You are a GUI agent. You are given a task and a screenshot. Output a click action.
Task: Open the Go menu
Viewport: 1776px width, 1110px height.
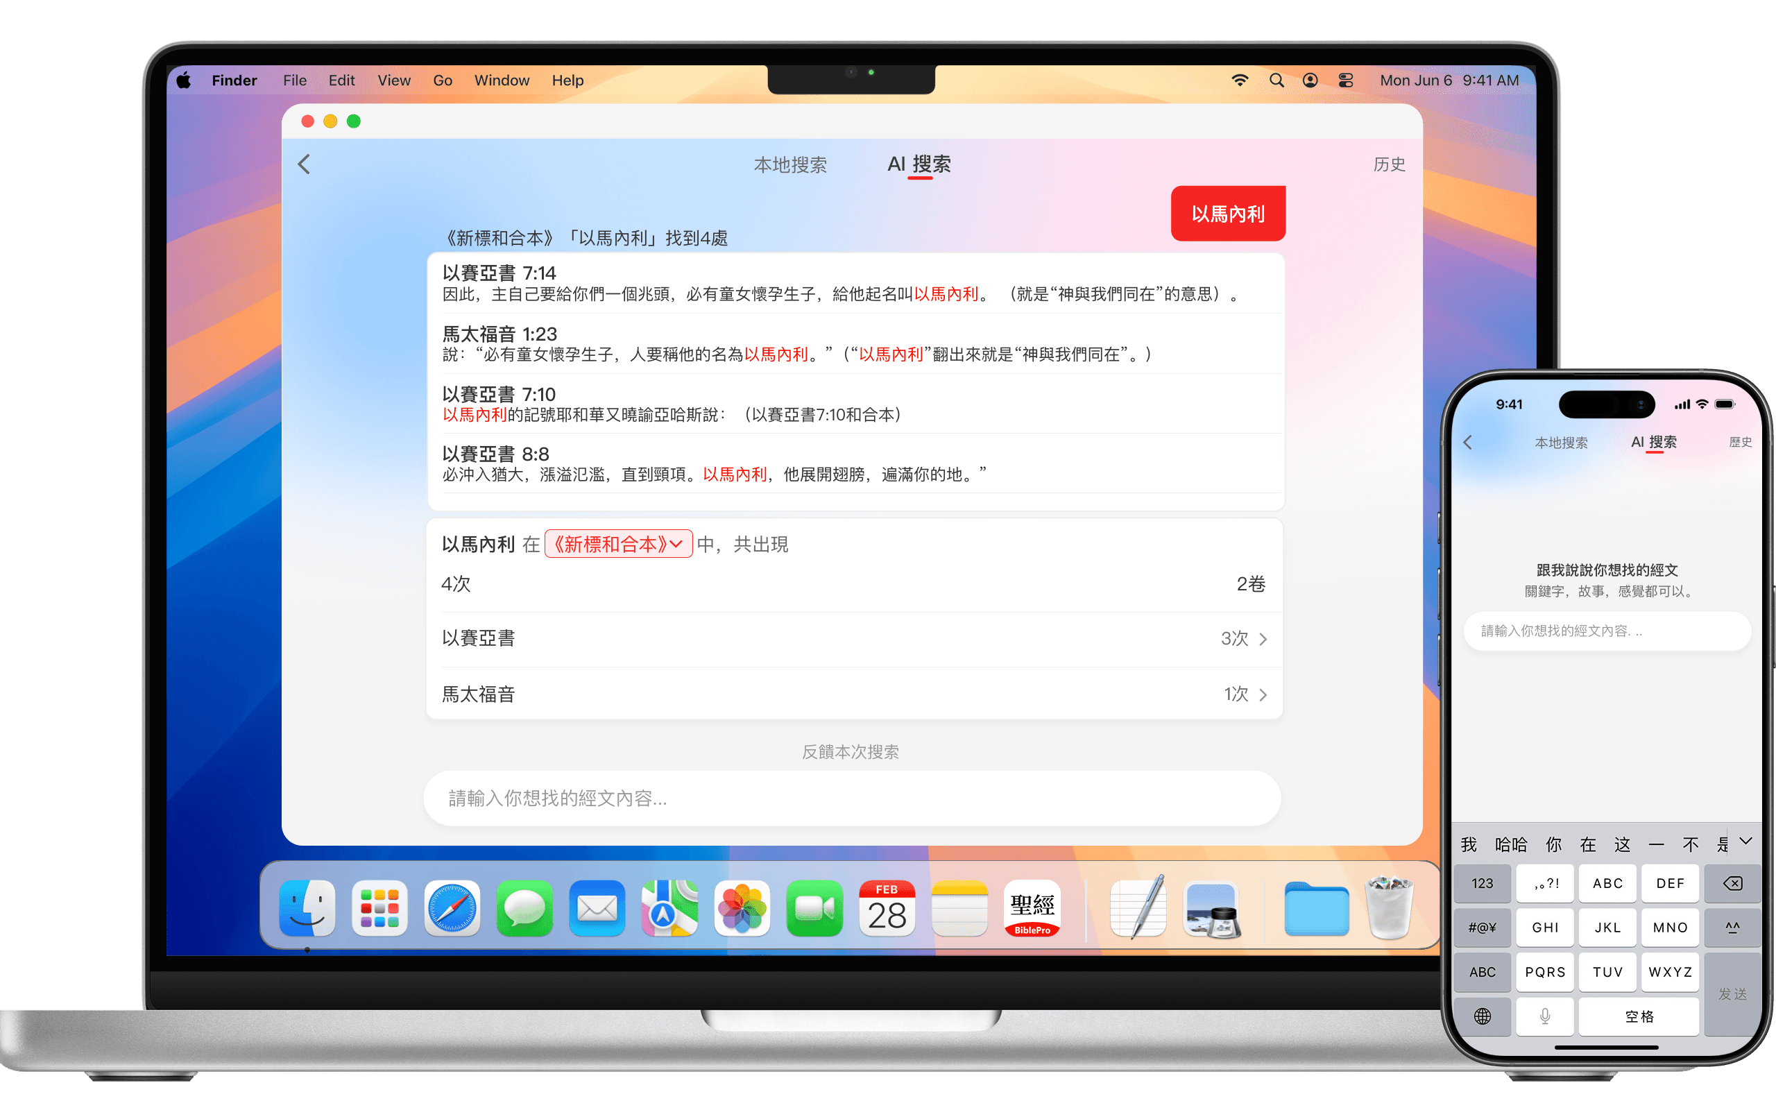[x=443, y=80]
